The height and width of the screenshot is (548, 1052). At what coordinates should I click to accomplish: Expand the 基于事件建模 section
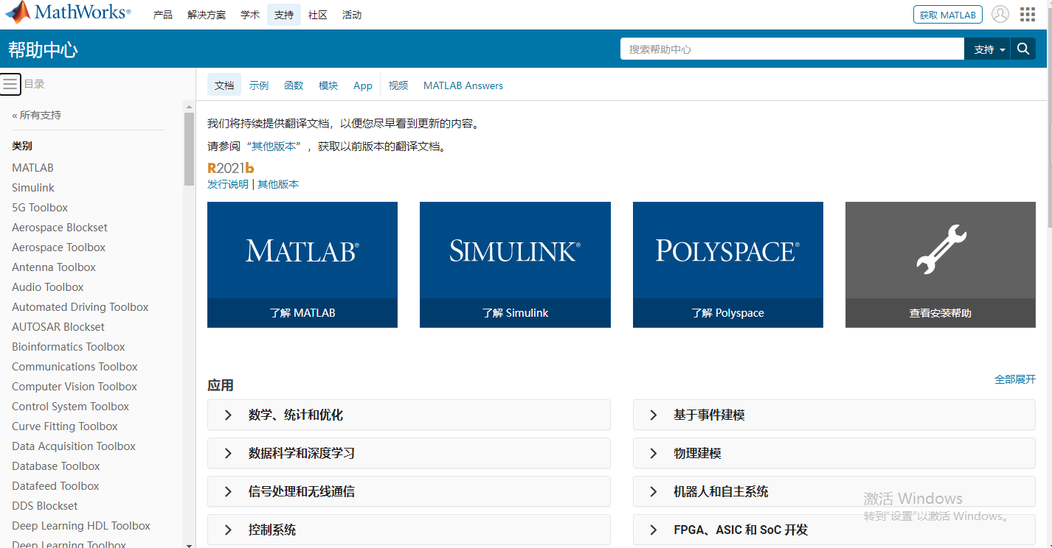[x=834, y=415]
